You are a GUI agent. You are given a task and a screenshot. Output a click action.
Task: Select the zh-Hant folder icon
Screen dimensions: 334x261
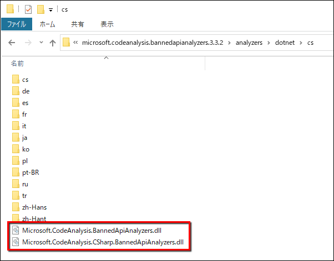coord(16,218)
